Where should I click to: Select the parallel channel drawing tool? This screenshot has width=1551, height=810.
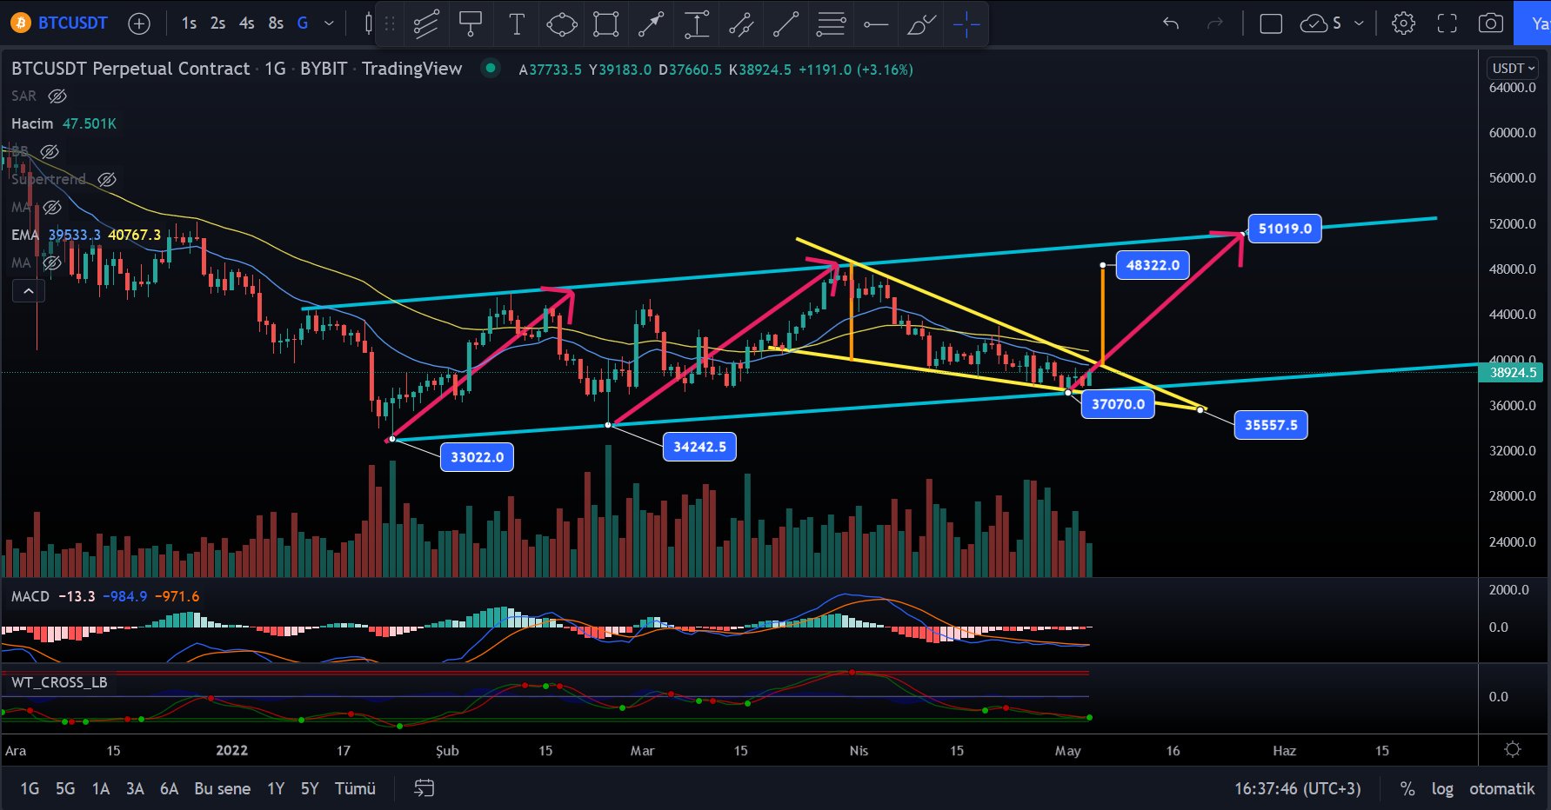coord(425,24)
